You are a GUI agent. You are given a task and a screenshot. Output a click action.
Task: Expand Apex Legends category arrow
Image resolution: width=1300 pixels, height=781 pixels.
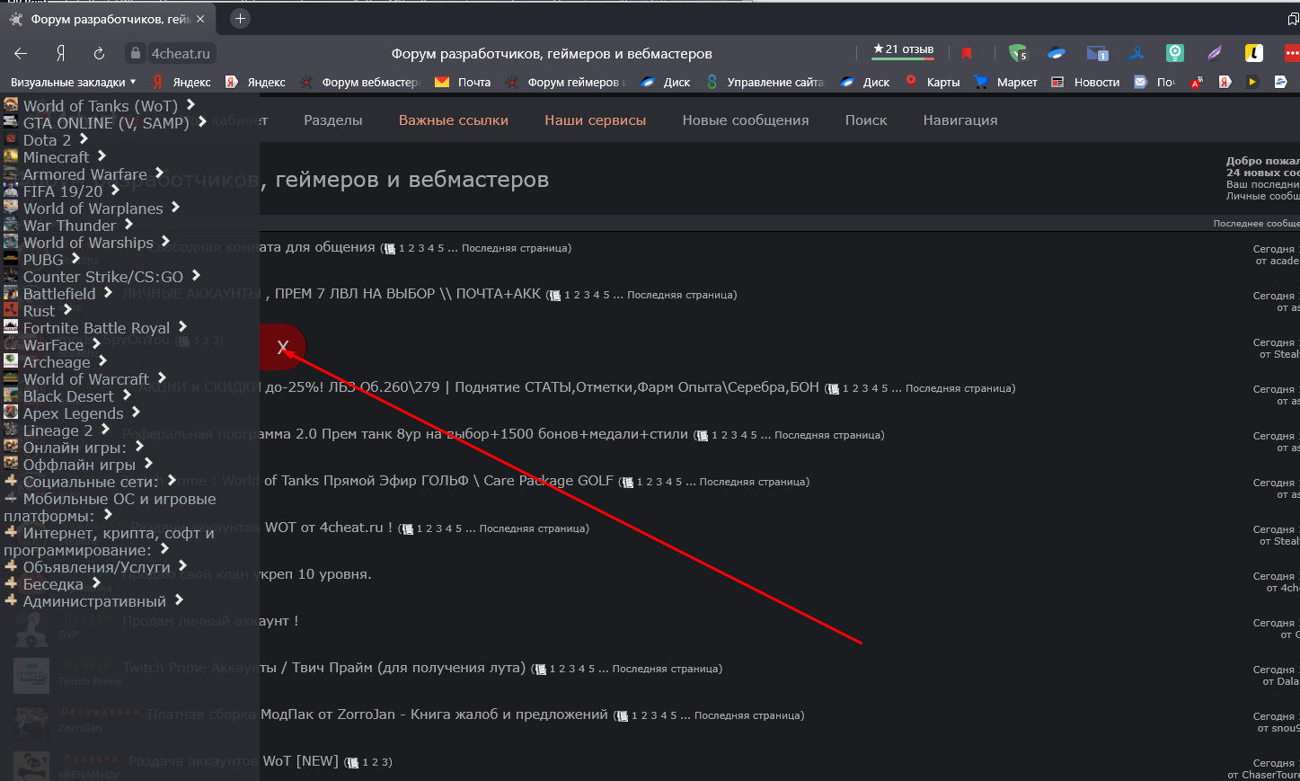136,412
